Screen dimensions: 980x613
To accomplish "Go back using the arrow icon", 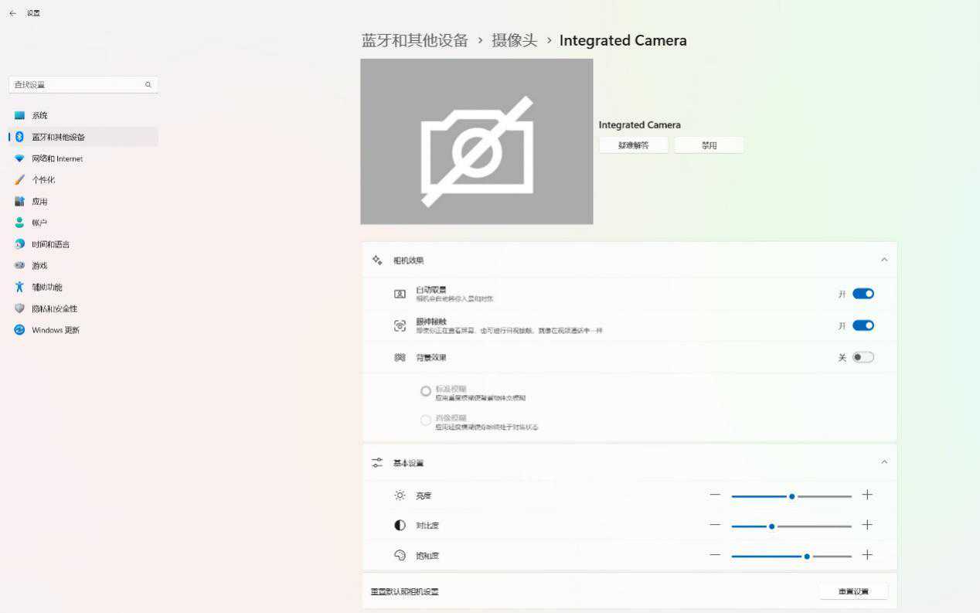I will tap(12, 13).
